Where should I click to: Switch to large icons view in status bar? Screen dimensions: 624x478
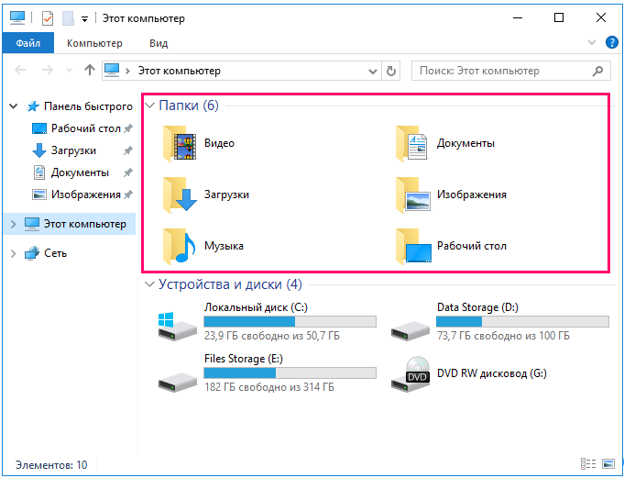608,464
